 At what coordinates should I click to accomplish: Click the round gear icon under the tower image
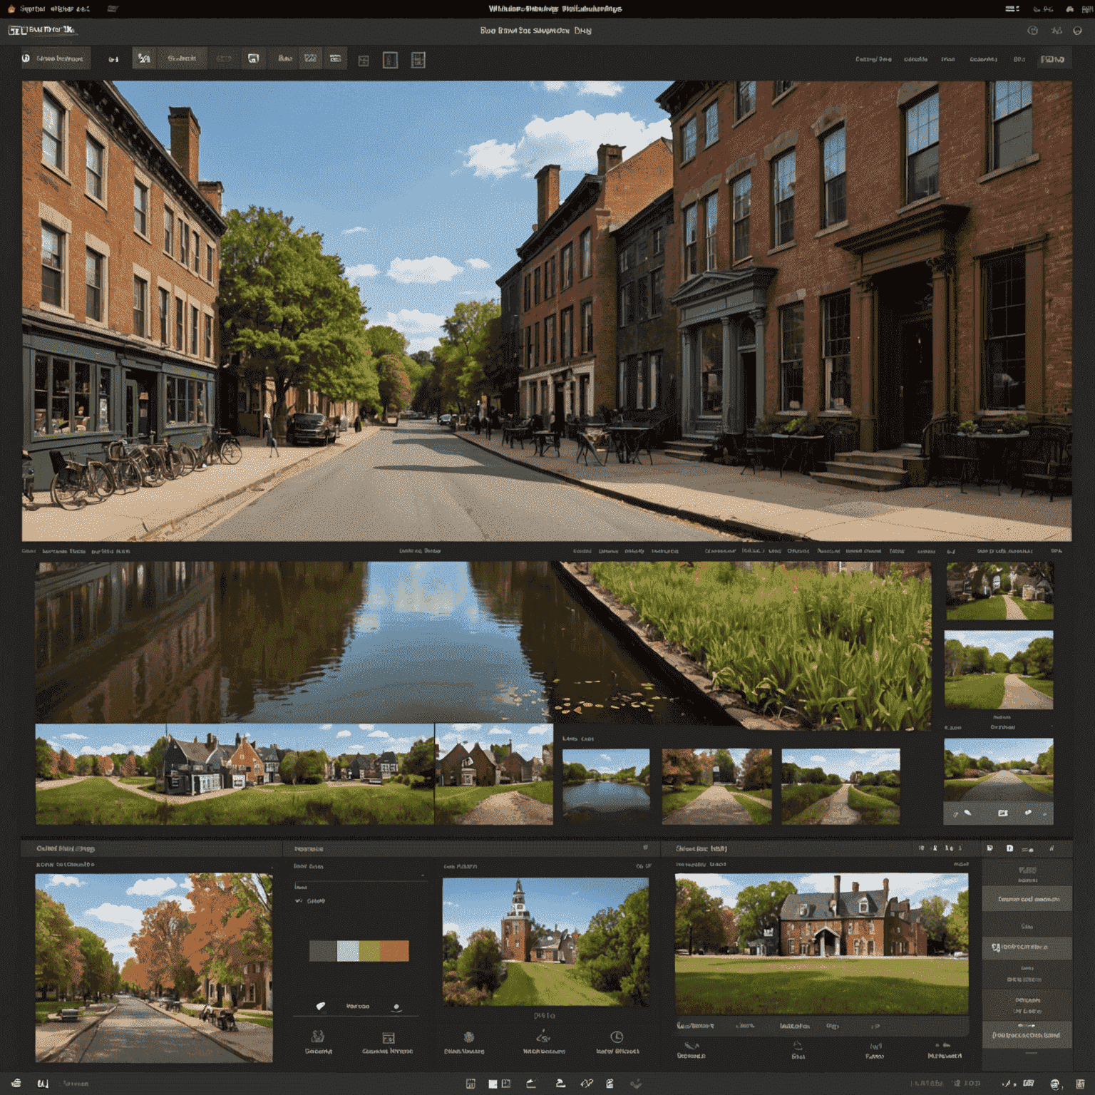[468, 1037]
